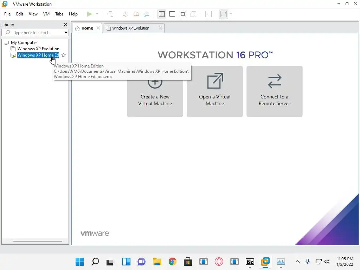
Task: Open the volume tray icon
Action: (327, 262)
